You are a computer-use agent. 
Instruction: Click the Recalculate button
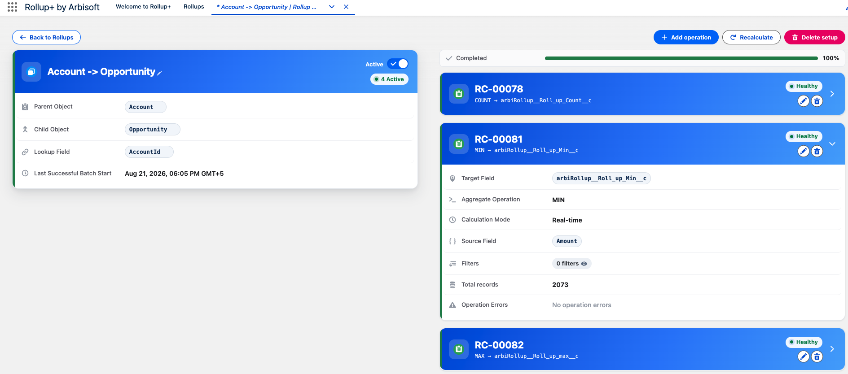pos(751,37)
